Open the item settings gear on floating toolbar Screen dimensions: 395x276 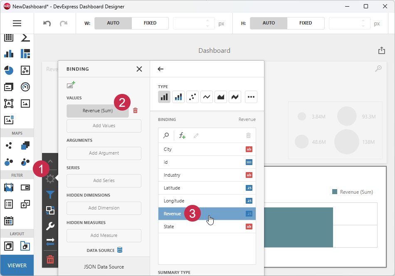point(50,179)
